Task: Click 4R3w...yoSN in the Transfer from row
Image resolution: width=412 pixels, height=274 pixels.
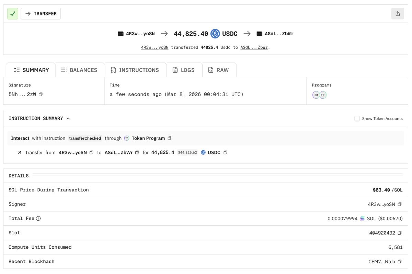Action: click(73, 152)
